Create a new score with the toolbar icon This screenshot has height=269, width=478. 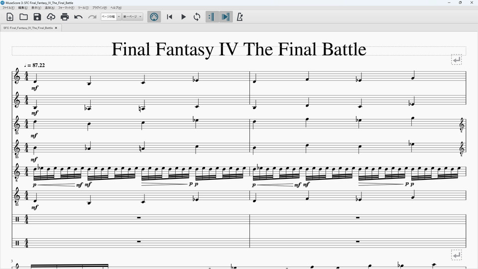(x=10, y=17)
